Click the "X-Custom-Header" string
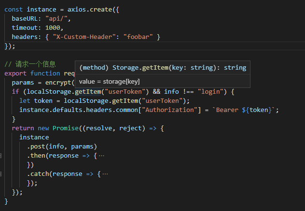The width and height of the screenshot is (305, 211). click(x=84, y=37)
